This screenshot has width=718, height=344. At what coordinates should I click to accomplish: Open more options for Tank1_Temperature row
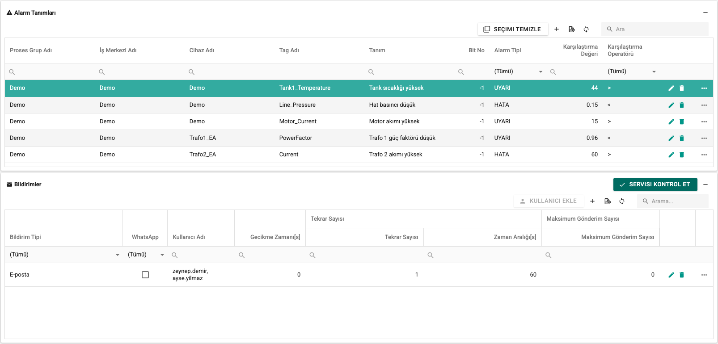(704, 88)
